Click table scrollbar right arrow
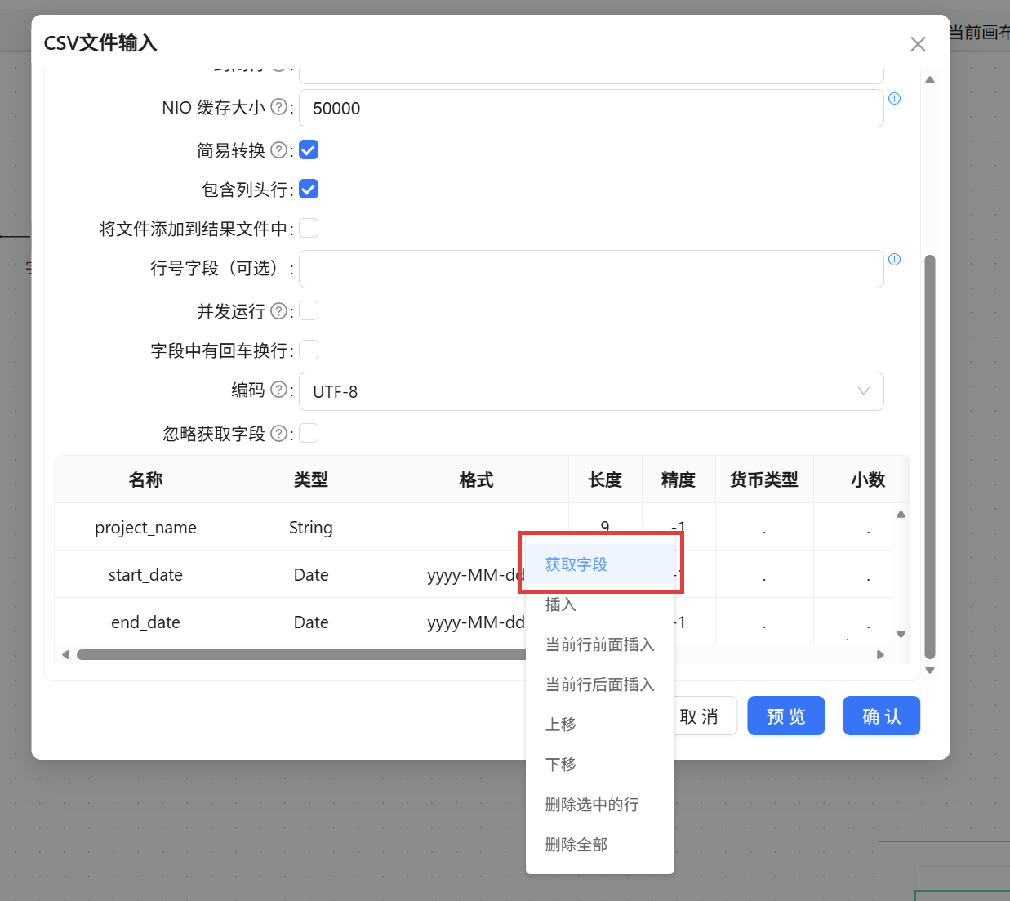The image size is (1010, 901). (880, 654)
